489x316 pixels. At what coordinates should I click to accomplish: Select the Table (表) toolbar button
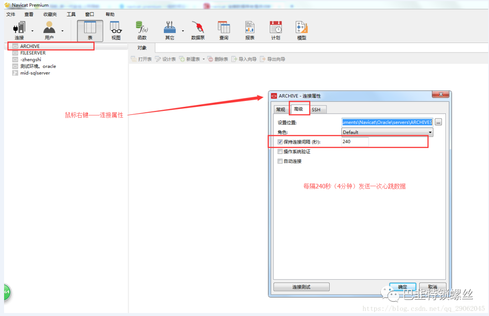pos(90,31)
